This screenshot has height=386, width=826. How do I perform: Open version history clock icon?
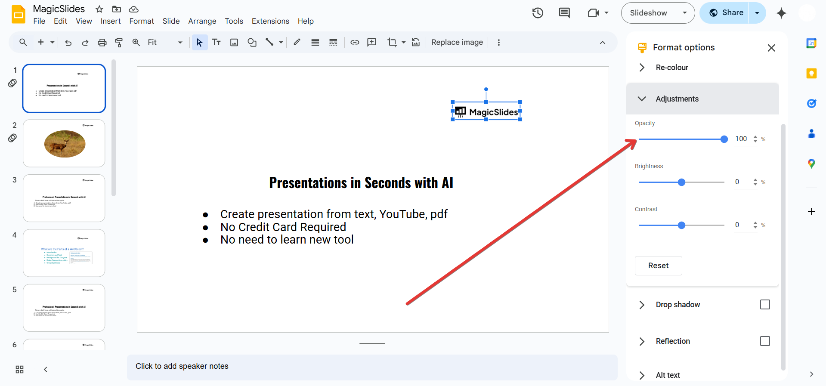point(538,13)
